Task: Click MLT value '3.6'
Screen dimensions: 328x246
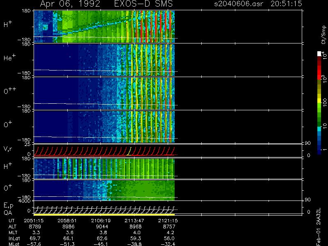Action: 70,232
